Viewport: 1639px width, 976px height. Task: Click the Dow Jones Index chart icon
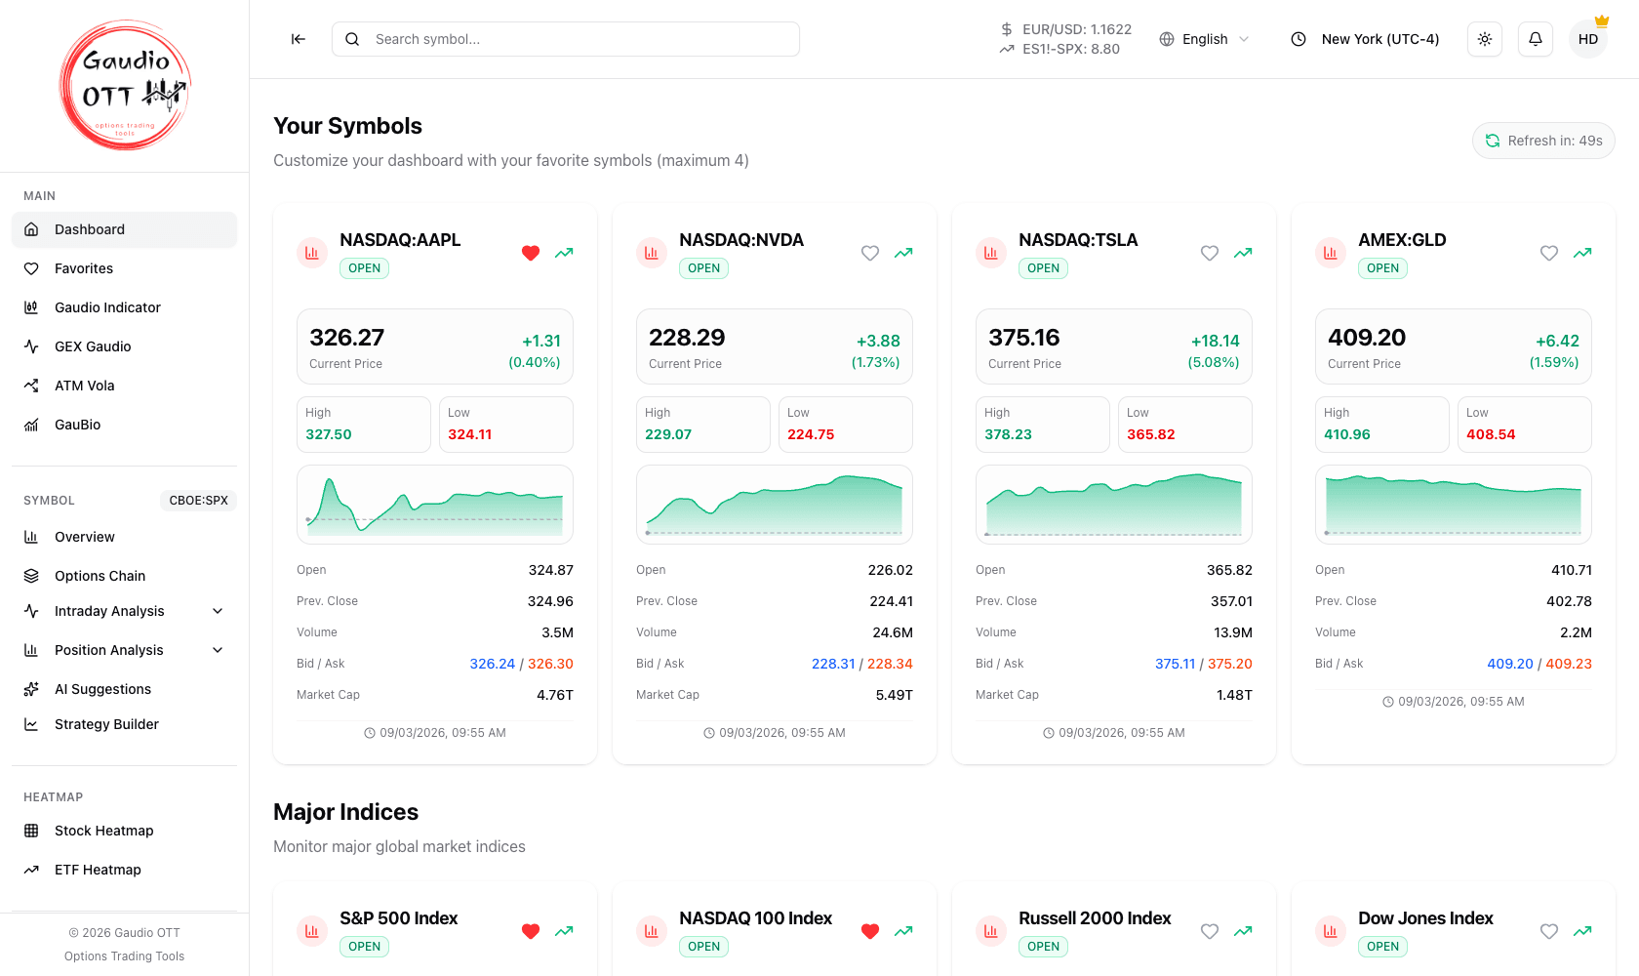pos(1331,931)
